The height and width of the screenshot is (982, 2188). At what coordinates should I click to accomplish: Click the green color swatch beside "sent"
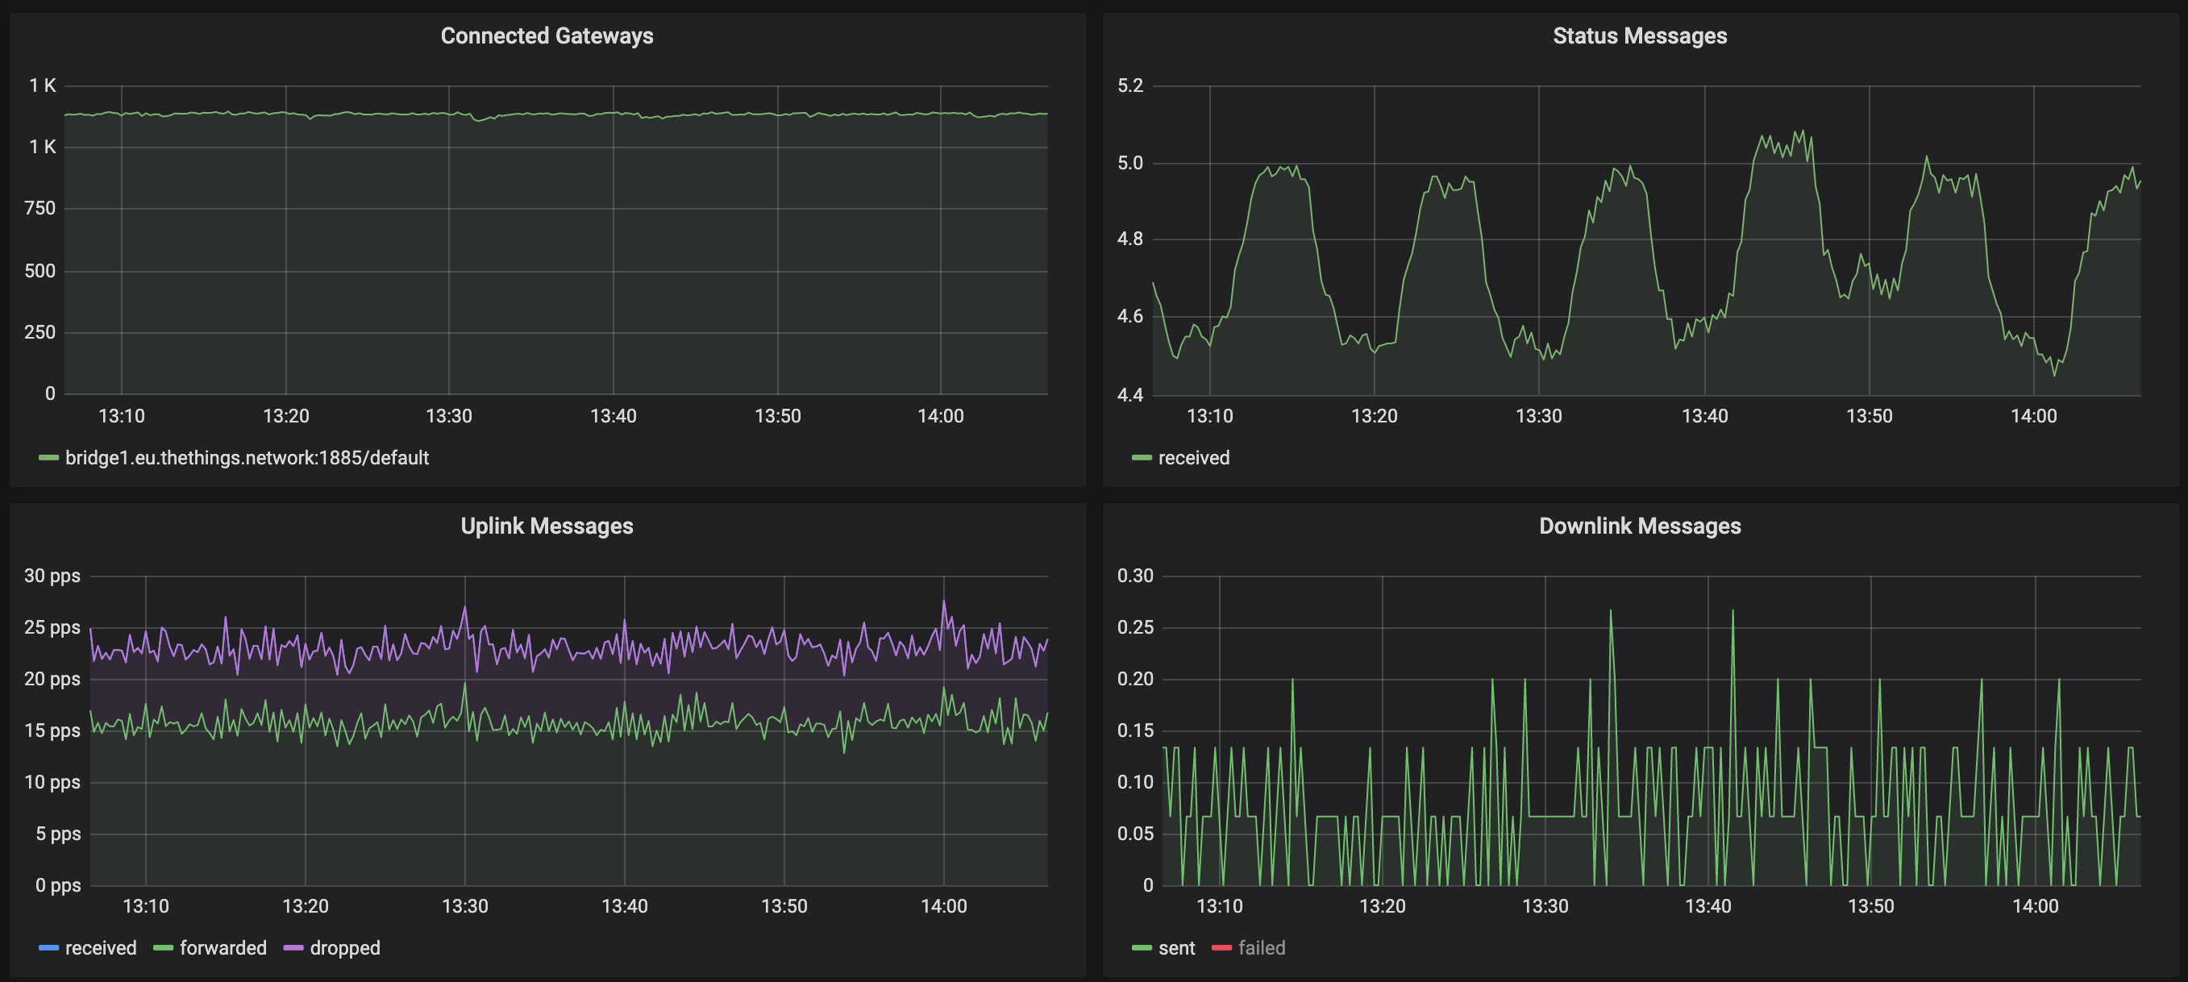[x=1142, y=947]
